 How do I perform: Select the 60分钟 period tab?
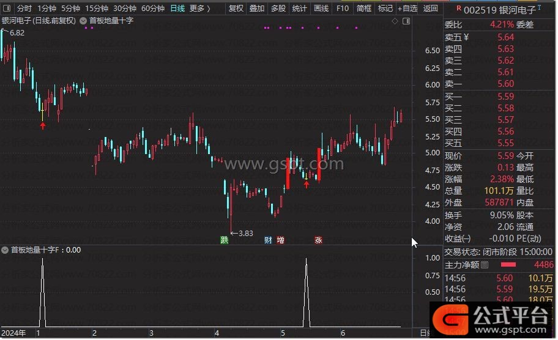[x=152, y=9]
